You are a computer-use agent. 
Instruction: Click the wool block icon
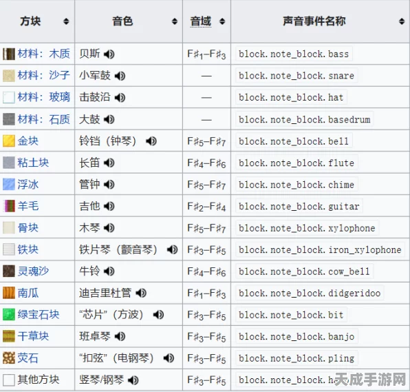(9, 207)
